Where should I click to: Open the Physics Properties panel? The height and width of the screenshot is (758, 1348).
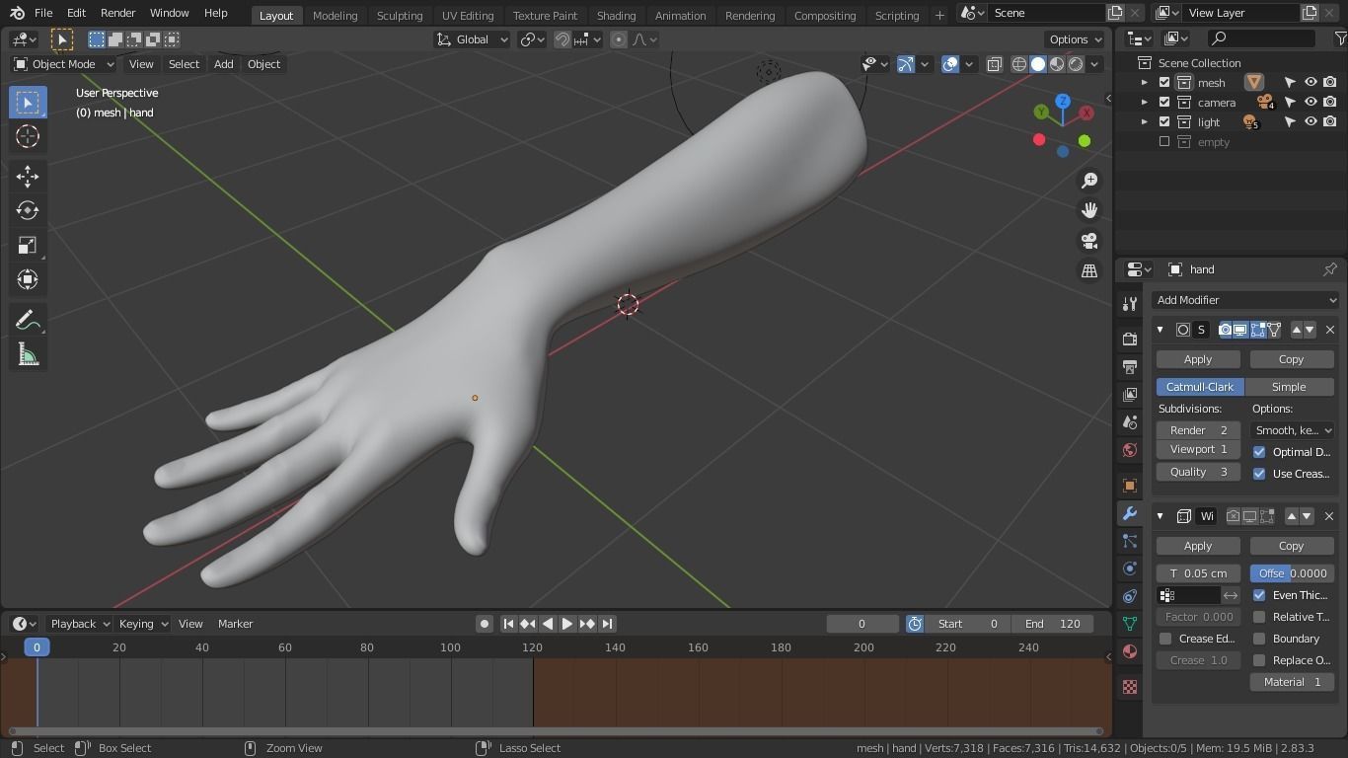pyautogui.click(x=1129, y=568)
